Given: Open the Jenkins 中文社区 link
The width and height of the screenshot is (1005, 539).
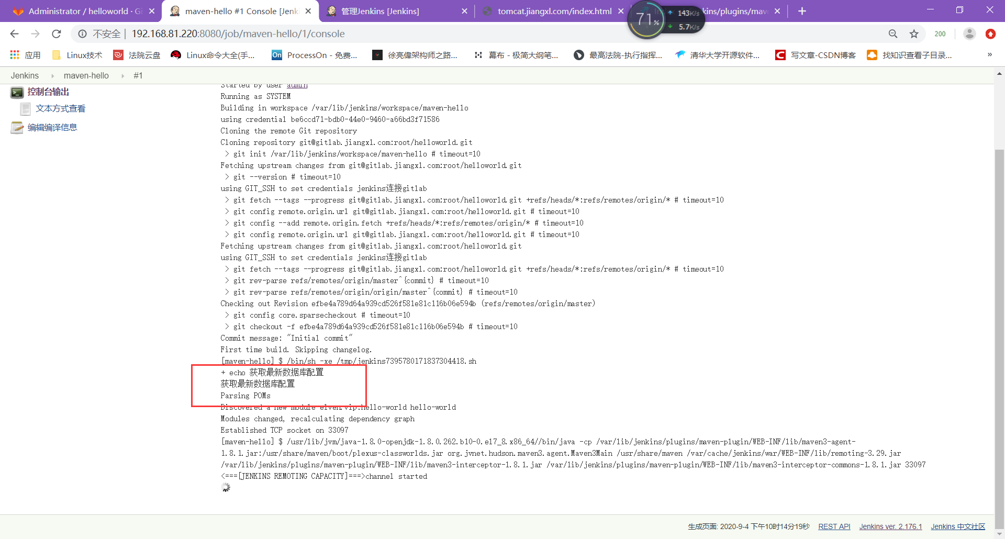Looking at the screenshot, I should click(x=958, y=526).
